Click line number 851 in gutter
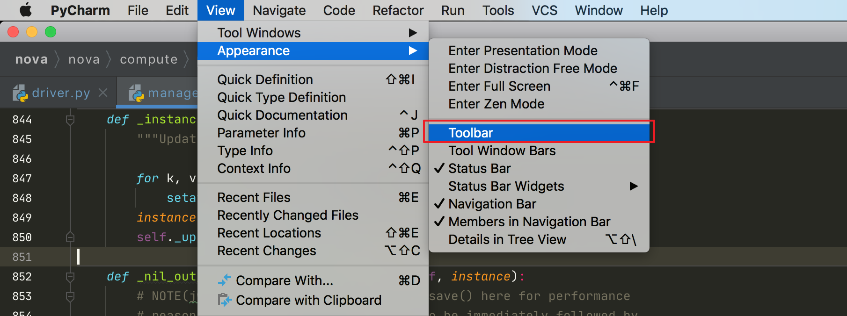The image size is (847, 316). tap(22, 257)
